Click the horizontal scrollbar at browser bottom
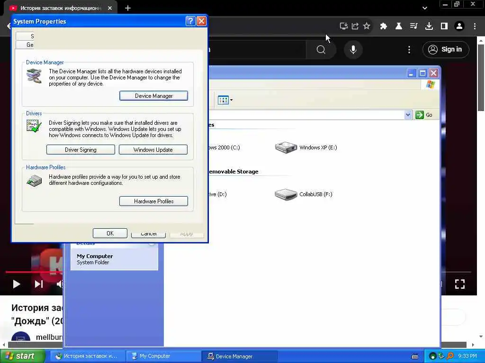 click(237, 345)
